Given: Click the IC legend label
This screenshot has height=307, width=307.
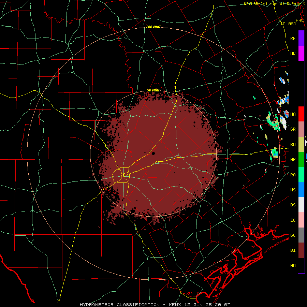Looking at the screenshot, I should 293,220.
